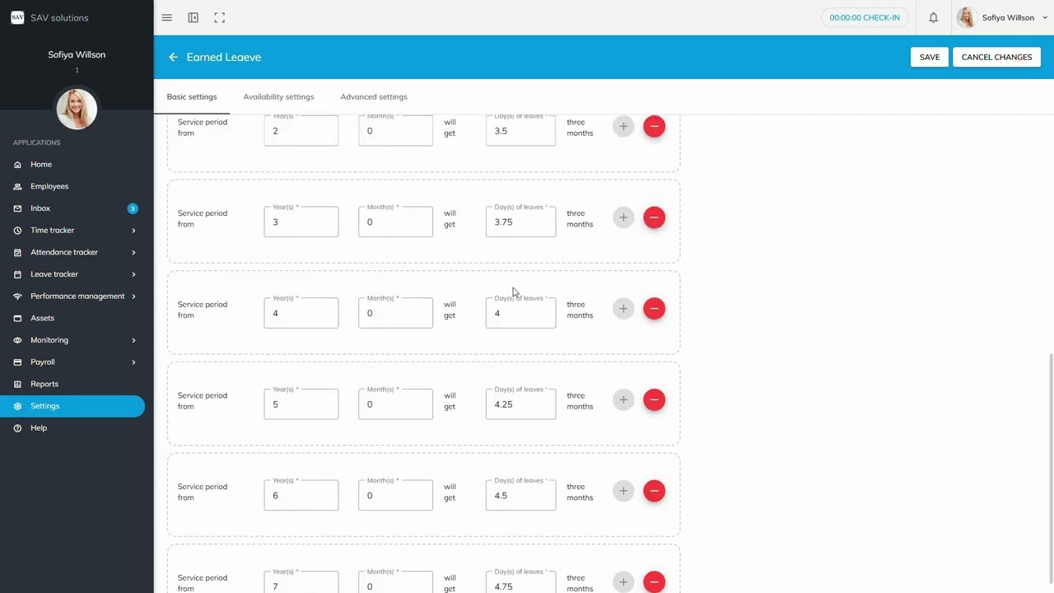Go back using the arrow beside Earned Leave
This screenshot has width=1054, height=593.
(x=173, y=57)
